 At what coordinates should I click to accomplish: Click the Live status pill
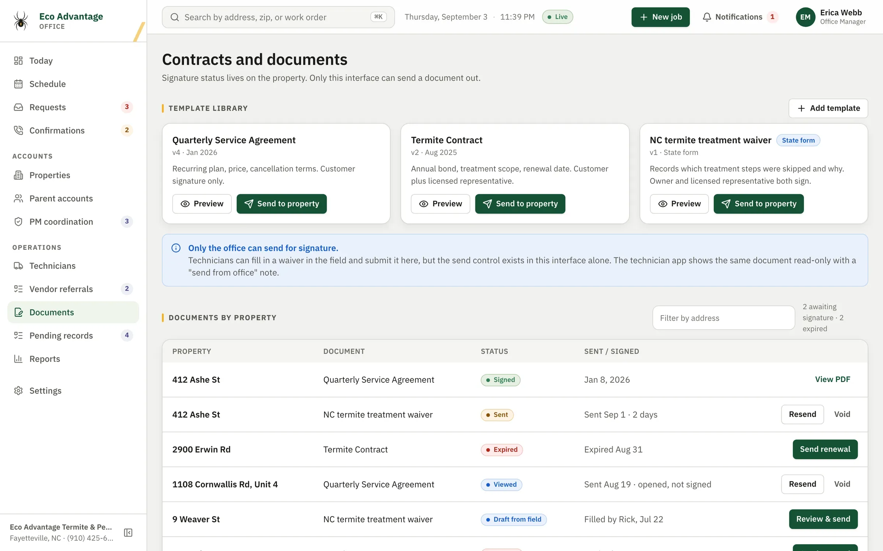tap(557, 17)
